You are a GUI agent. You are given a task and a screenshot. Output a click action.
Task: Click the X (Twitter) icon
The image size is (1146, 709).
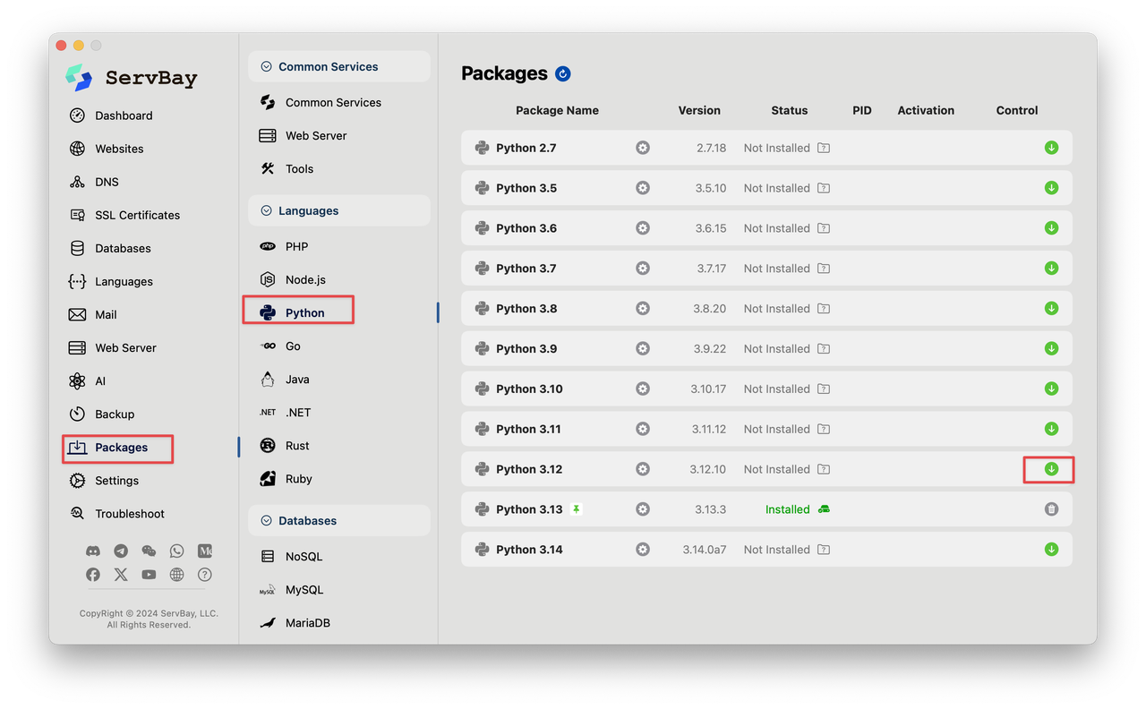(x=121, y=575)
